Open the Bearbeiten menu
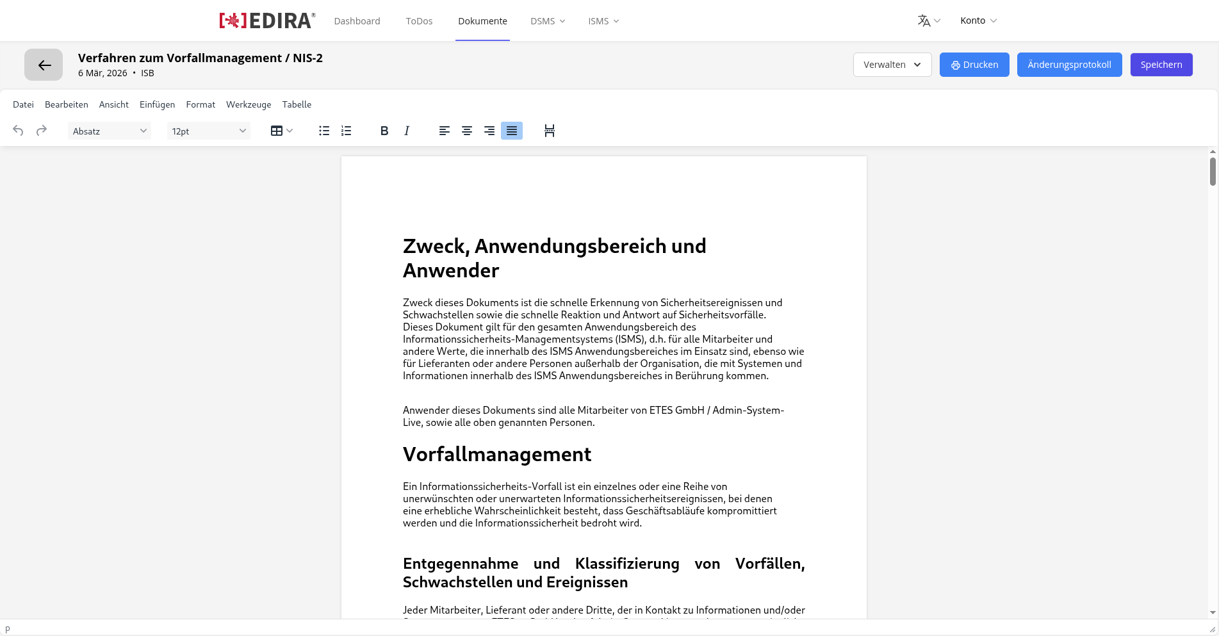Image resolution: width=1219 pixels, height=636 pixels. coord(67,104)
